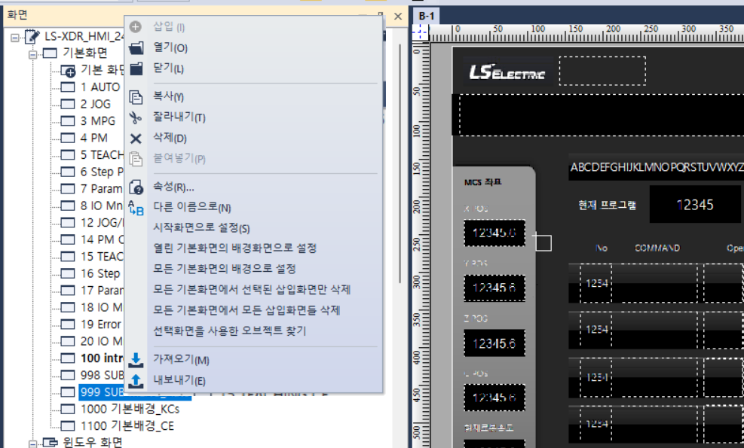Select the 14 PM screen in tree

click(x=102, y=240)
